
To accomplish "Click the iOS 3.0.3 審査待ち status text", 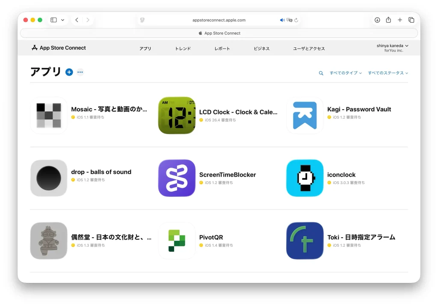I will coord(349,183).
